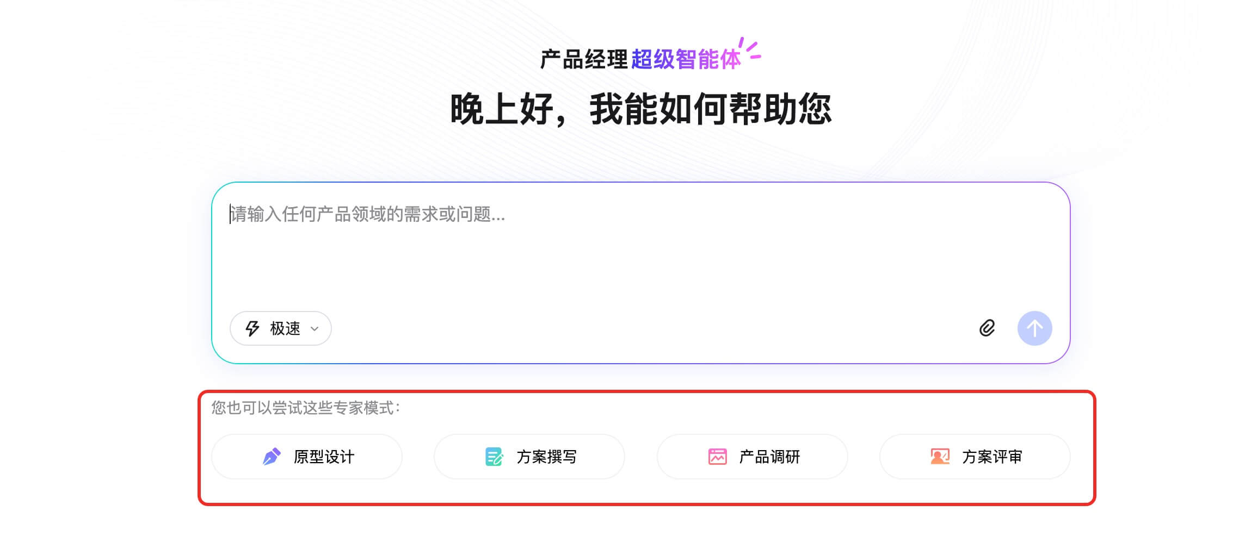Expand the chevron next to 极速

point(315,329)
